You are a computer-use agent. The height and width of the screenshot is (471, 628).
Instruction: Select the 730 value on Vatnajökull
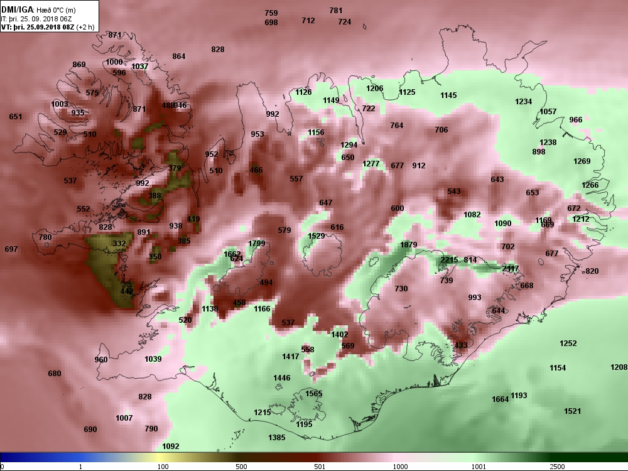pyautogui.click(x=401, y=289)
